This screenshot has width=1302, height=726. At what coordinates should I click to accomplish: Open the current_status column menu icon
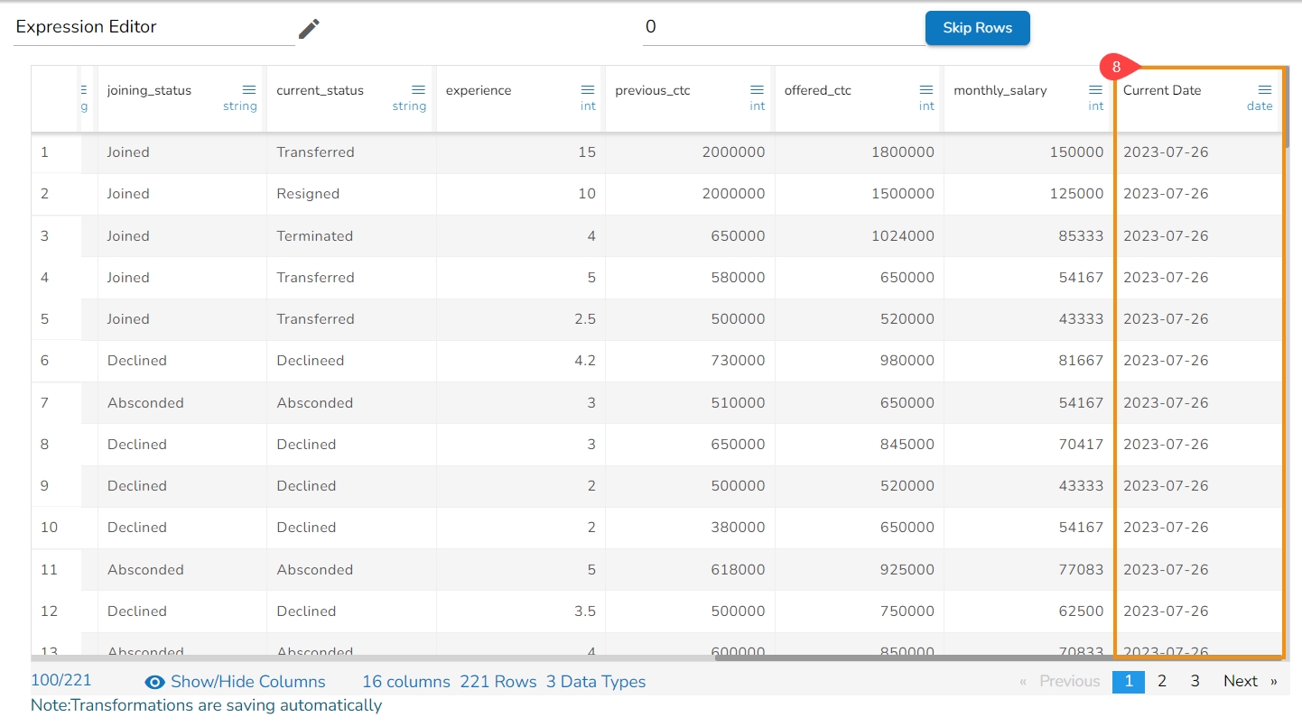pyautogui.click(x=418, y=90)
